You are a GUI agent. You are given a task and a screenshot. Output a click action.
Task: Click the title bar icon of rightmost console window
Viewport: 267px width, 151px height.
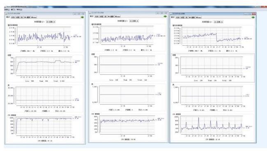click(x=171, y=14)
